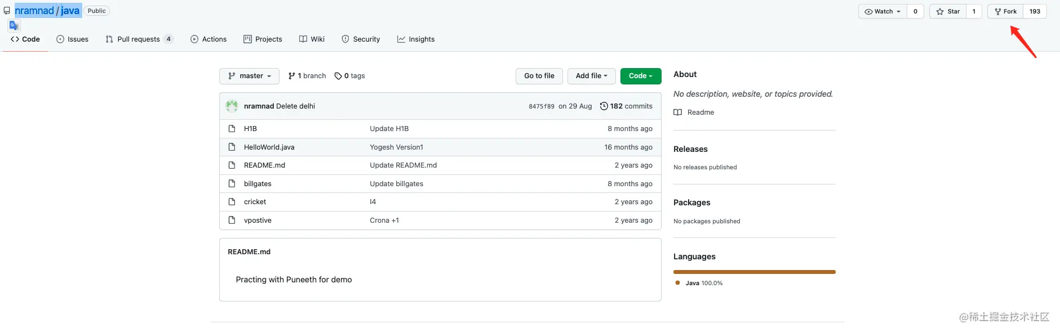Image resolution: width=1060 pixels, height=333 pixels.
Task: Fork this repository
Action: (1005, 11)
